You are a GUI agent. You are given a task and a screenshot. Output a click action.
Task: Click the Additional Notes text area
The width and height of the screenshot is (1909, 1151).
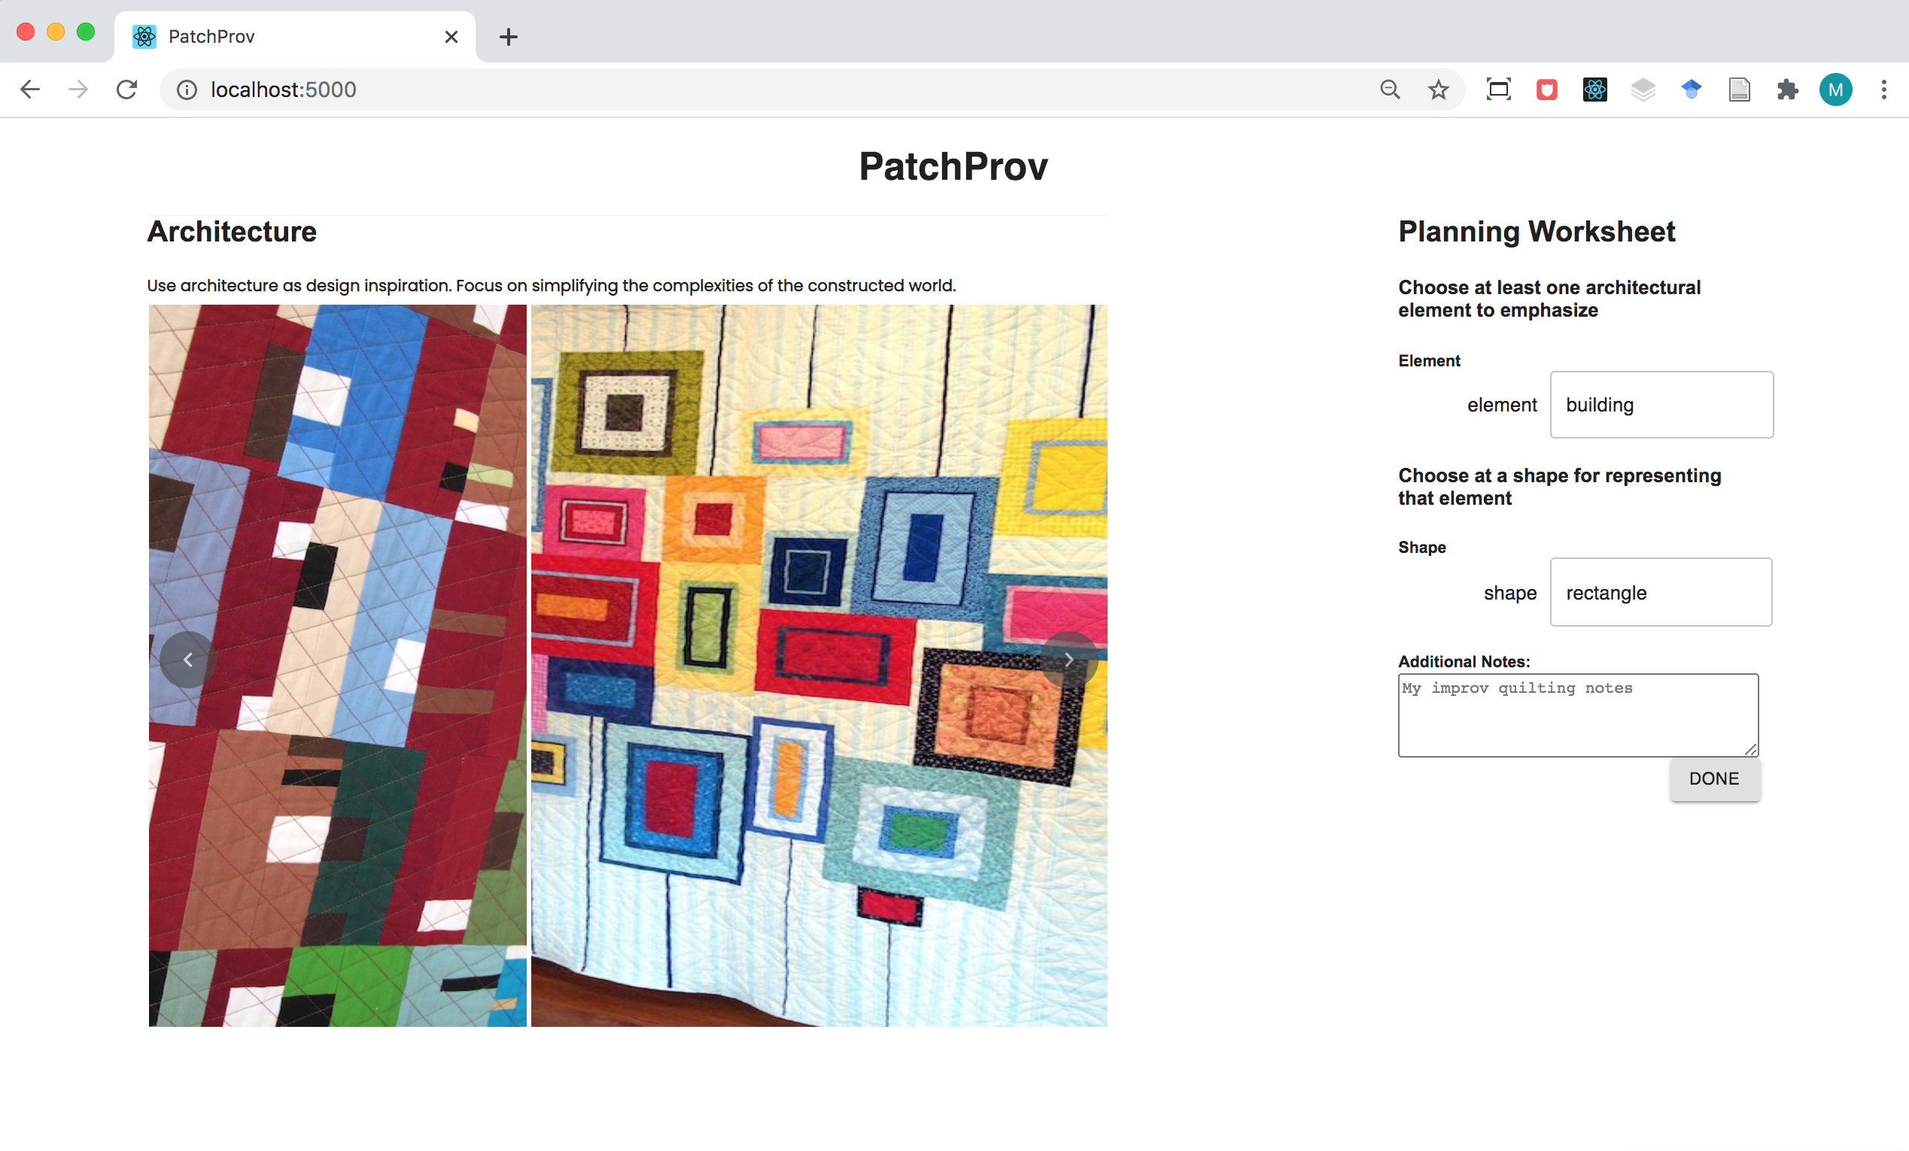pyautogui.click(x=1578, y=715)
